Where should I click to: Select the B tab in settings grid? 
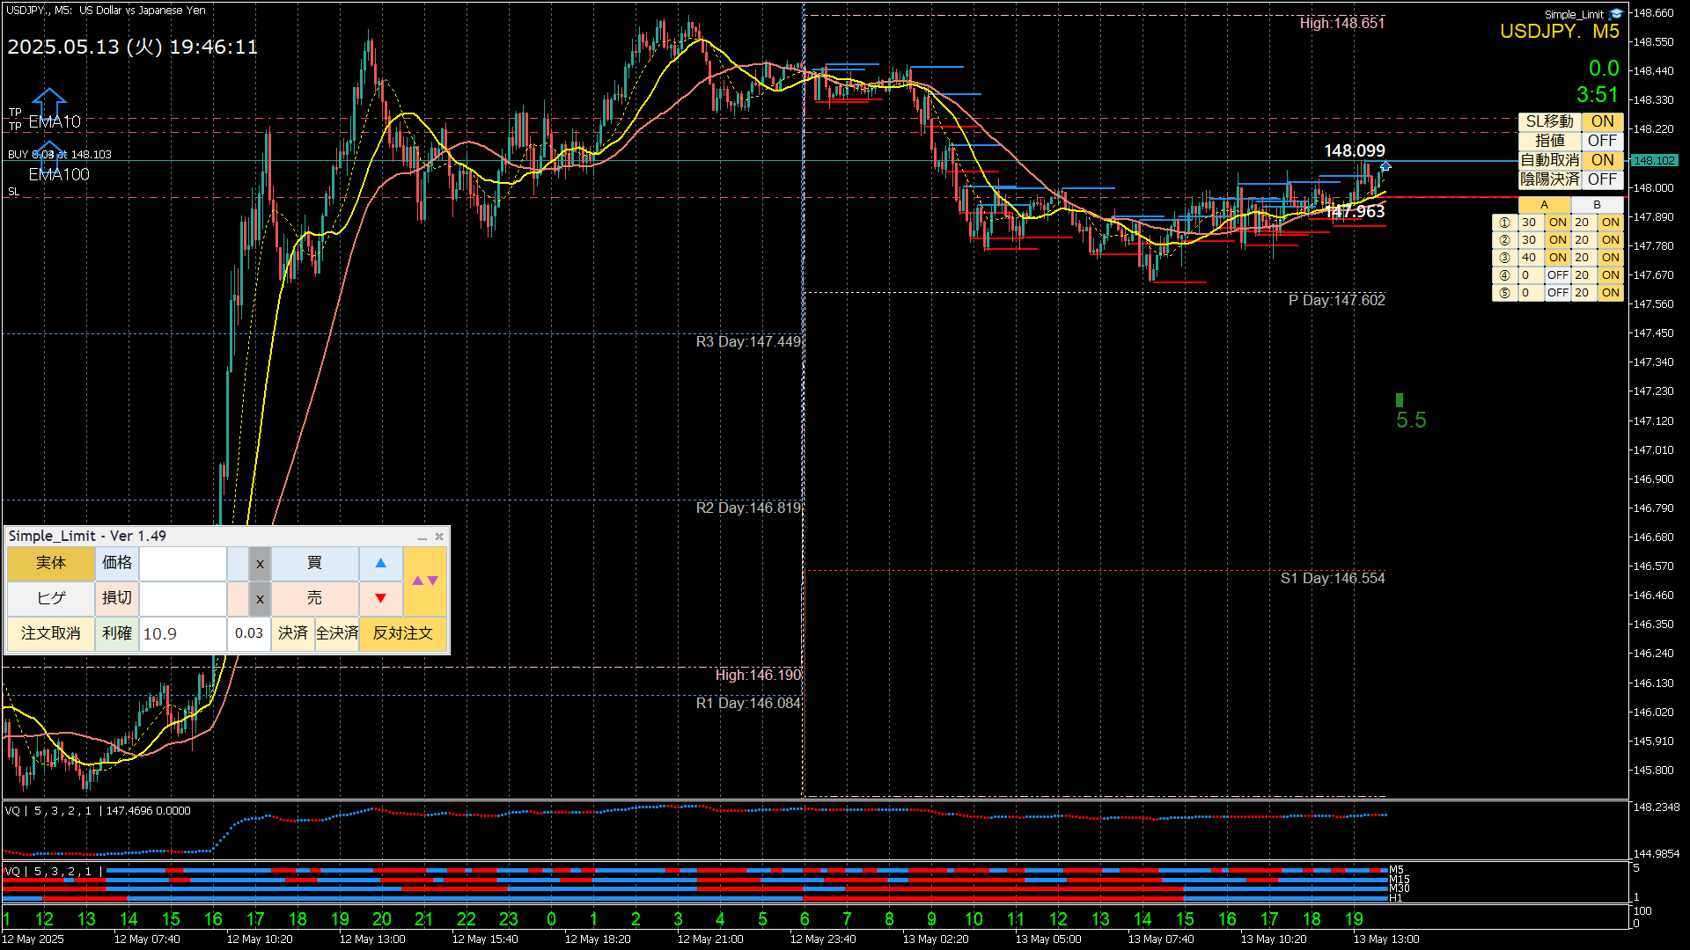coord(1597,205)
